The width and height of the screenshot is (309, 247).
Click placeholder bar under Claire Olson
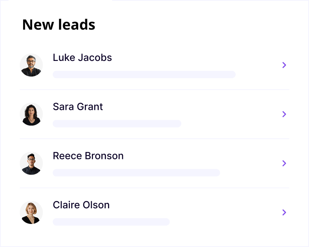111,222
